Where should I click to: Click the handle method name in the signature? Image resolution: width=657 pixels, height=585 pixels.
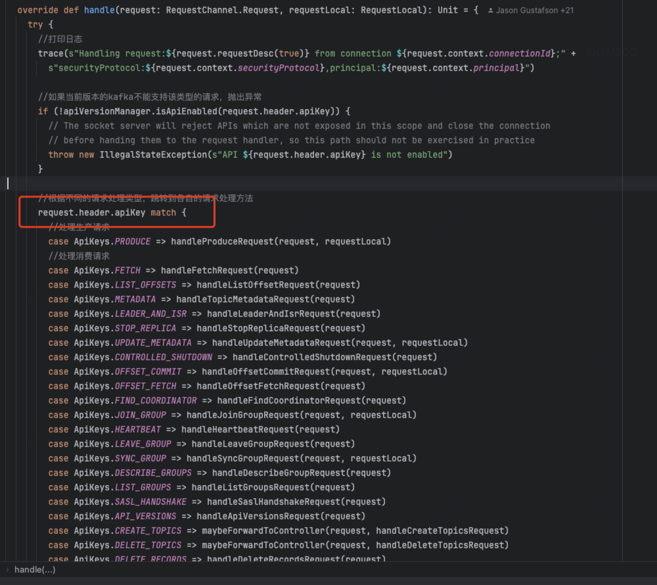(99, 10)
